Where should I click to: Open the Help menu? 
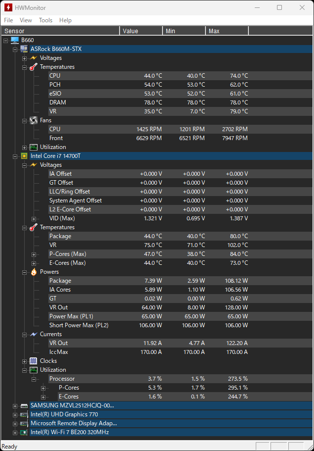65,20
